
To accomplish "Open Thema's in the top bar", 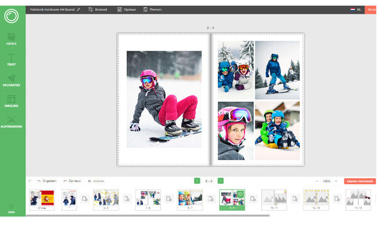I will [153, 9].
